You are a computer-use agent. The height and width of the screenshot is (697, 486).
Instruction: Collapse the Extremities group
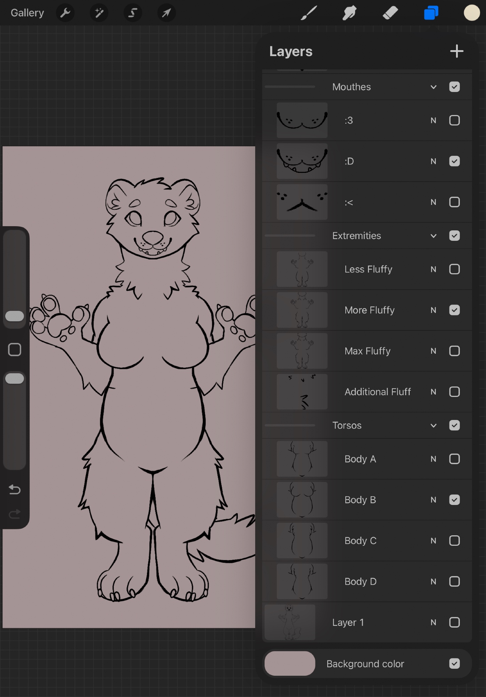pos(433,236)
